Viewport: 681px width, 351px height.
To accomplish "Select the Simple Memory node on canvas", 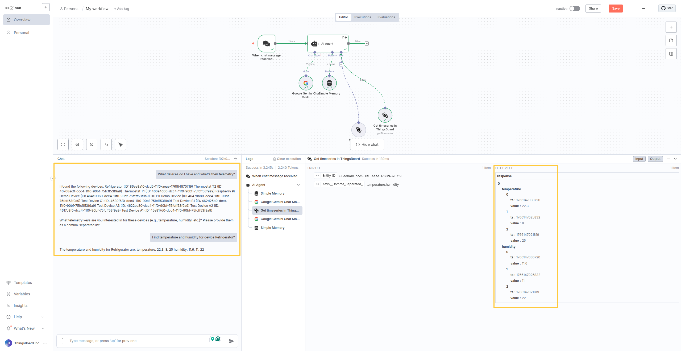I will [329, 83].
